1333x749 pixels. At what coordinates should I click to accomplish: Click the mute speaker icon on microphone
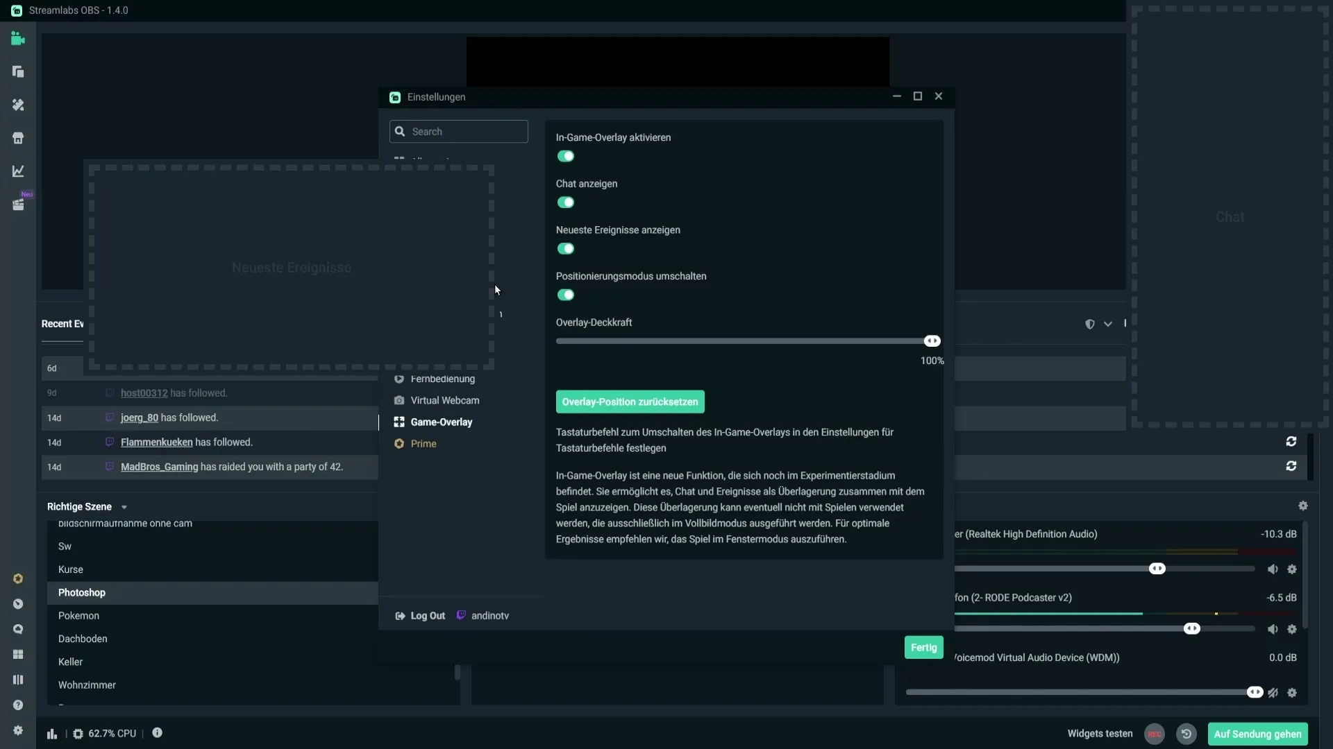pos(1272,629)
